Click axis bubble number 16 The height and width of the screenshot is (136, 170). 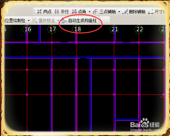(27, 29)
